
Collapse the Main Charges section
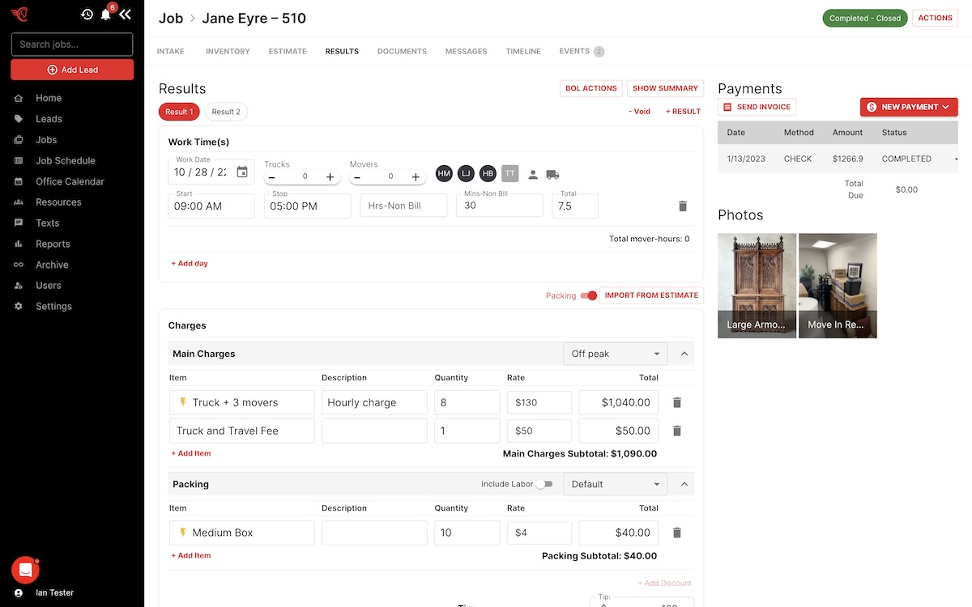point(683,354)
